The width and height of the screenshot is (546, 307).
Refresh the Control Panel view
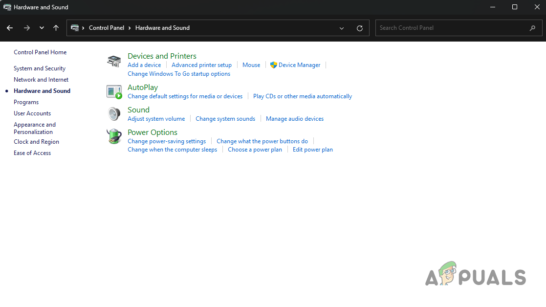(360, 28)
